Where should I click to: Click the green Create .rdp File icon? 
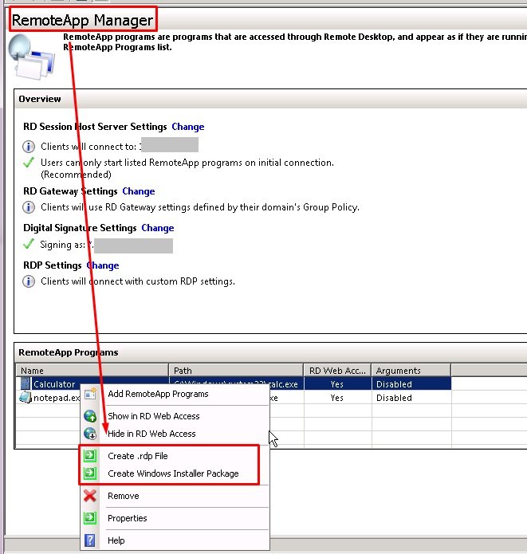pos(90,456)
